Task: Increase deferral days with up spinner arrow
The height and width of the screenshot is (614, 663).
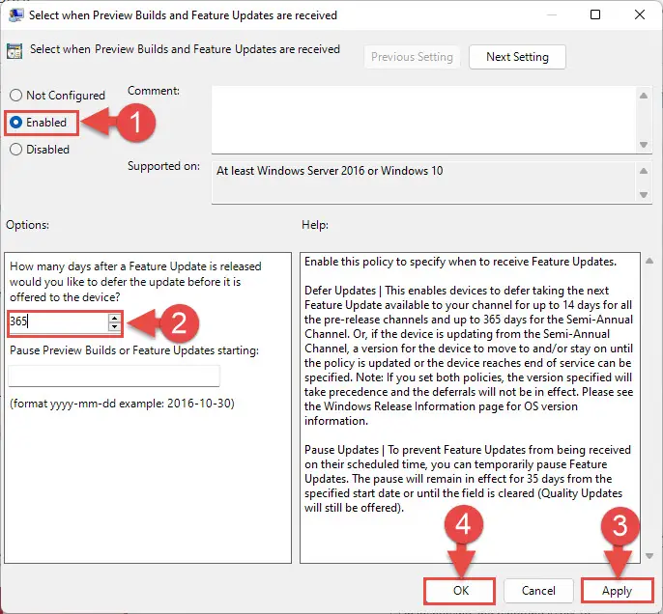Action: click(114, 318)
